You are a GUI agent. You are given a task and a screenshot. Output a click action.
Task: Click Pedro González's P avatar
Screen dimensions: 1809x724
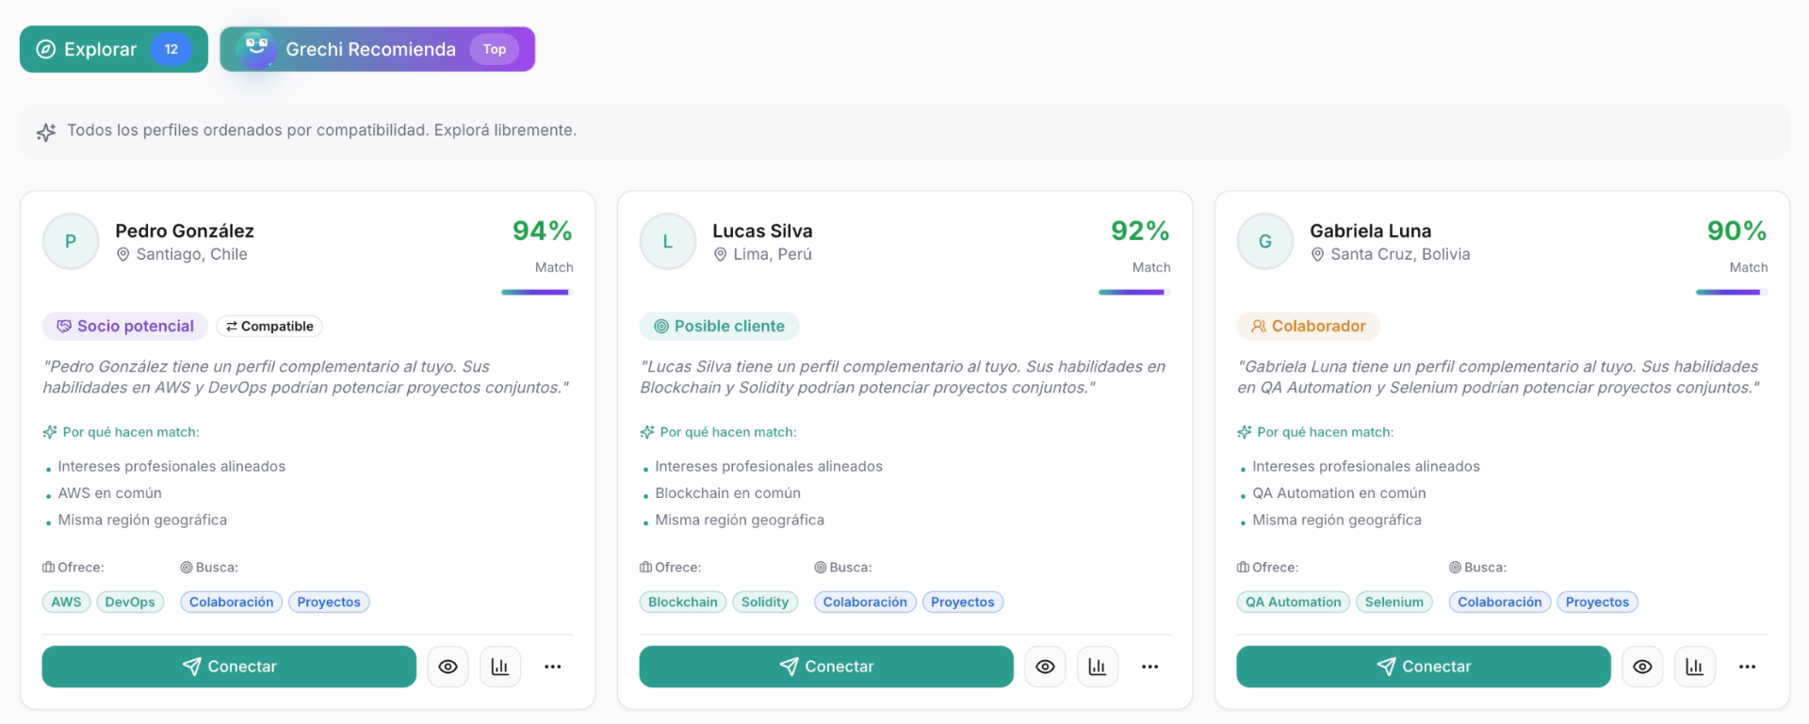coord(71,242)
